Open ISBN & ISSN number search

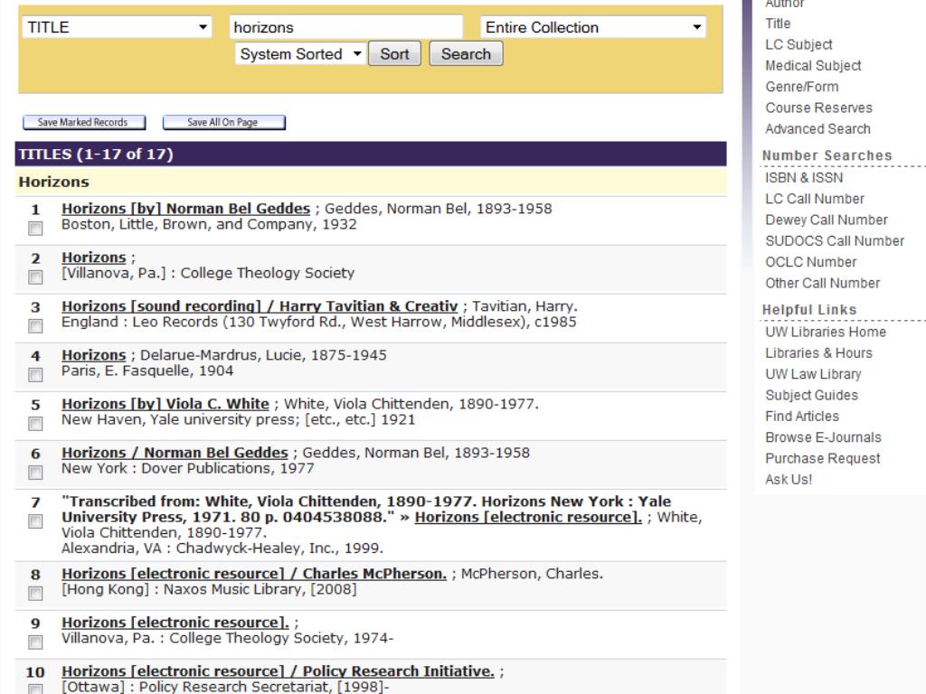click(x=804, y=178)
